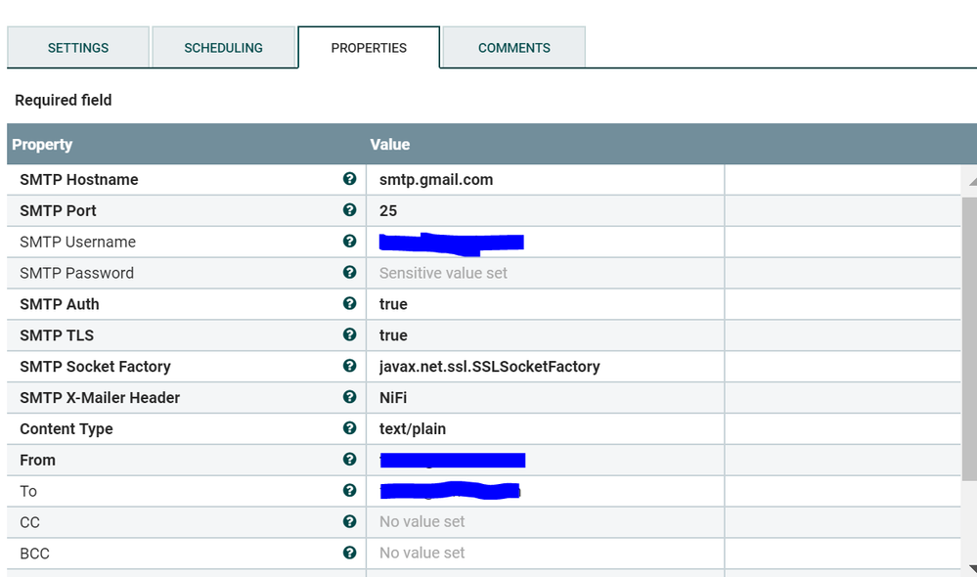Go to the COMMENTS tab
977x577 pixels.
514,47
